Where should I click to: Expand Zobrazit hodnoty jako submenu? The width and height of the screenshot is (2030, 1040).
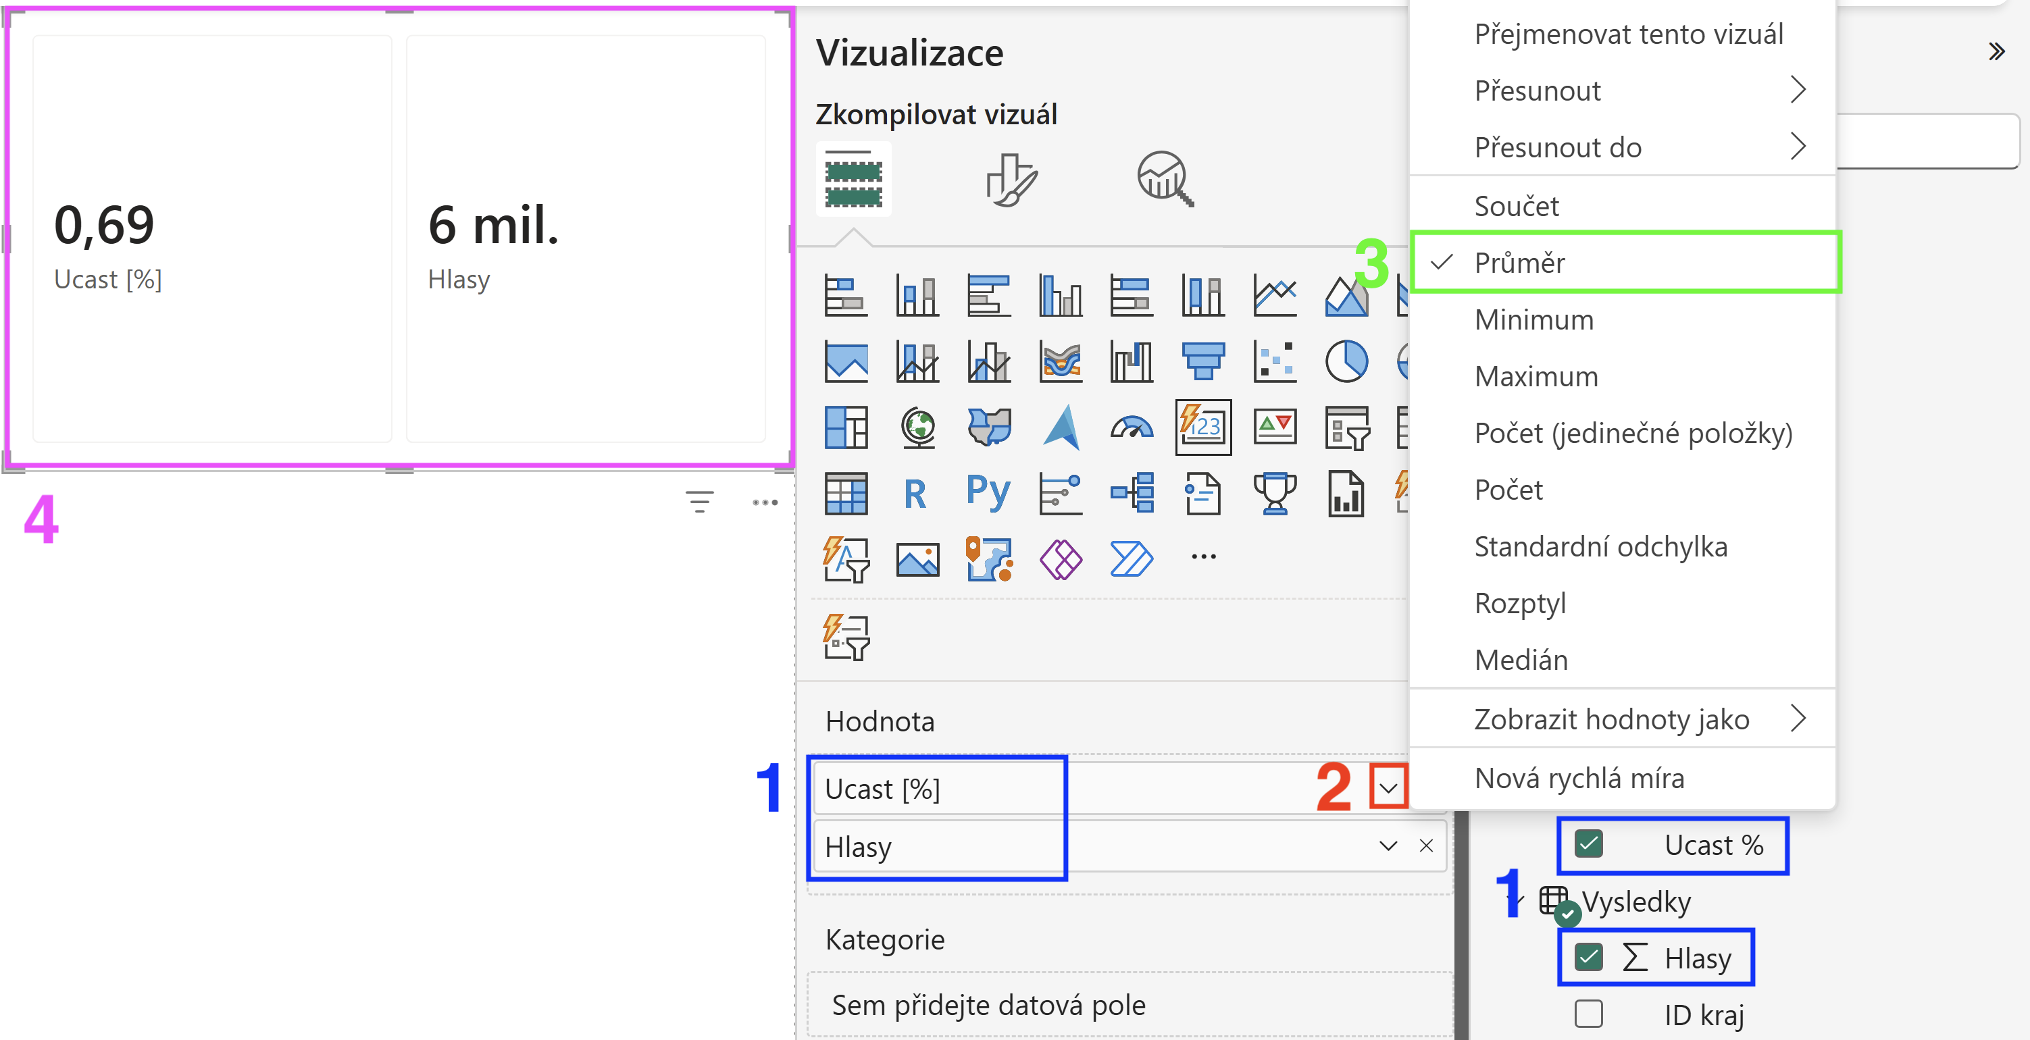(x=1623, y=719)
